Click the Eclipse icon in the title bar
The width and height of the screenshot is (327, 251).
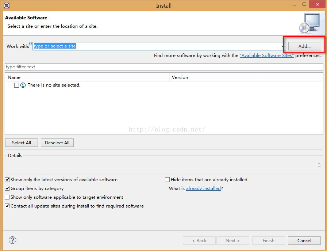coord(7,5)
